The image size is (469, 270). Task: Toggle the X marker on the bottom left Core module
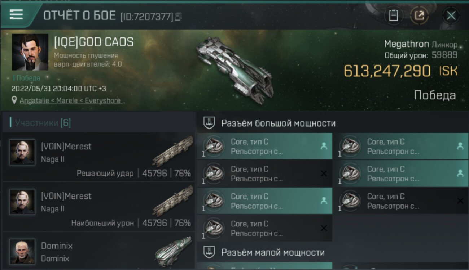click(324, 228)
